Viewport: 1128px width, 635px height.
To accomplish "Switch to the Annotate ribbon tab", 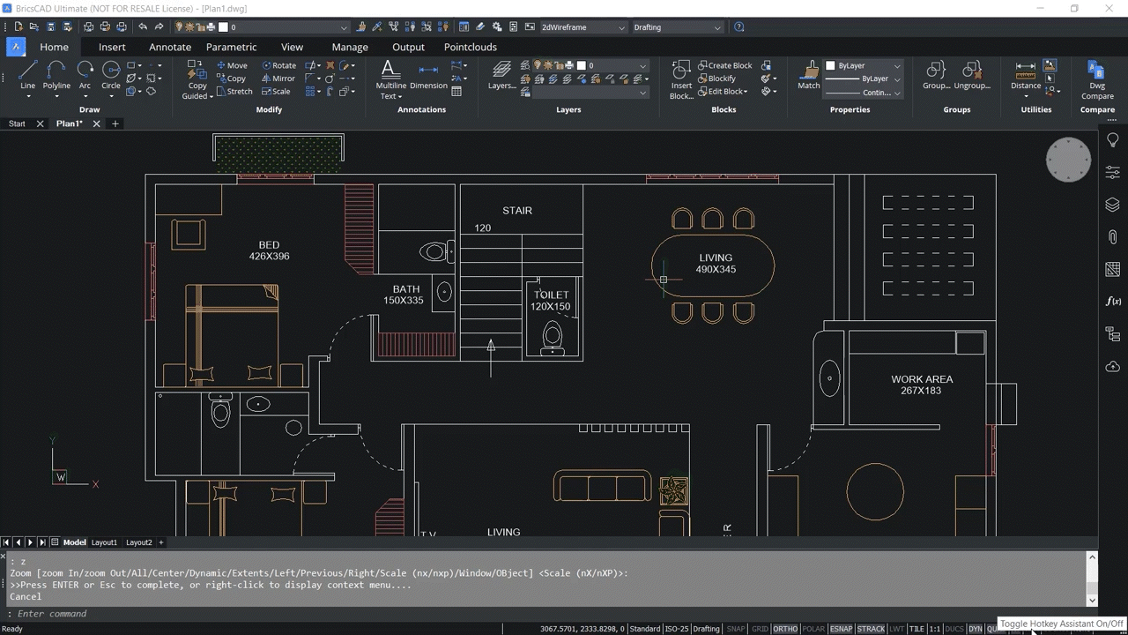I will (x=169, y=47).
